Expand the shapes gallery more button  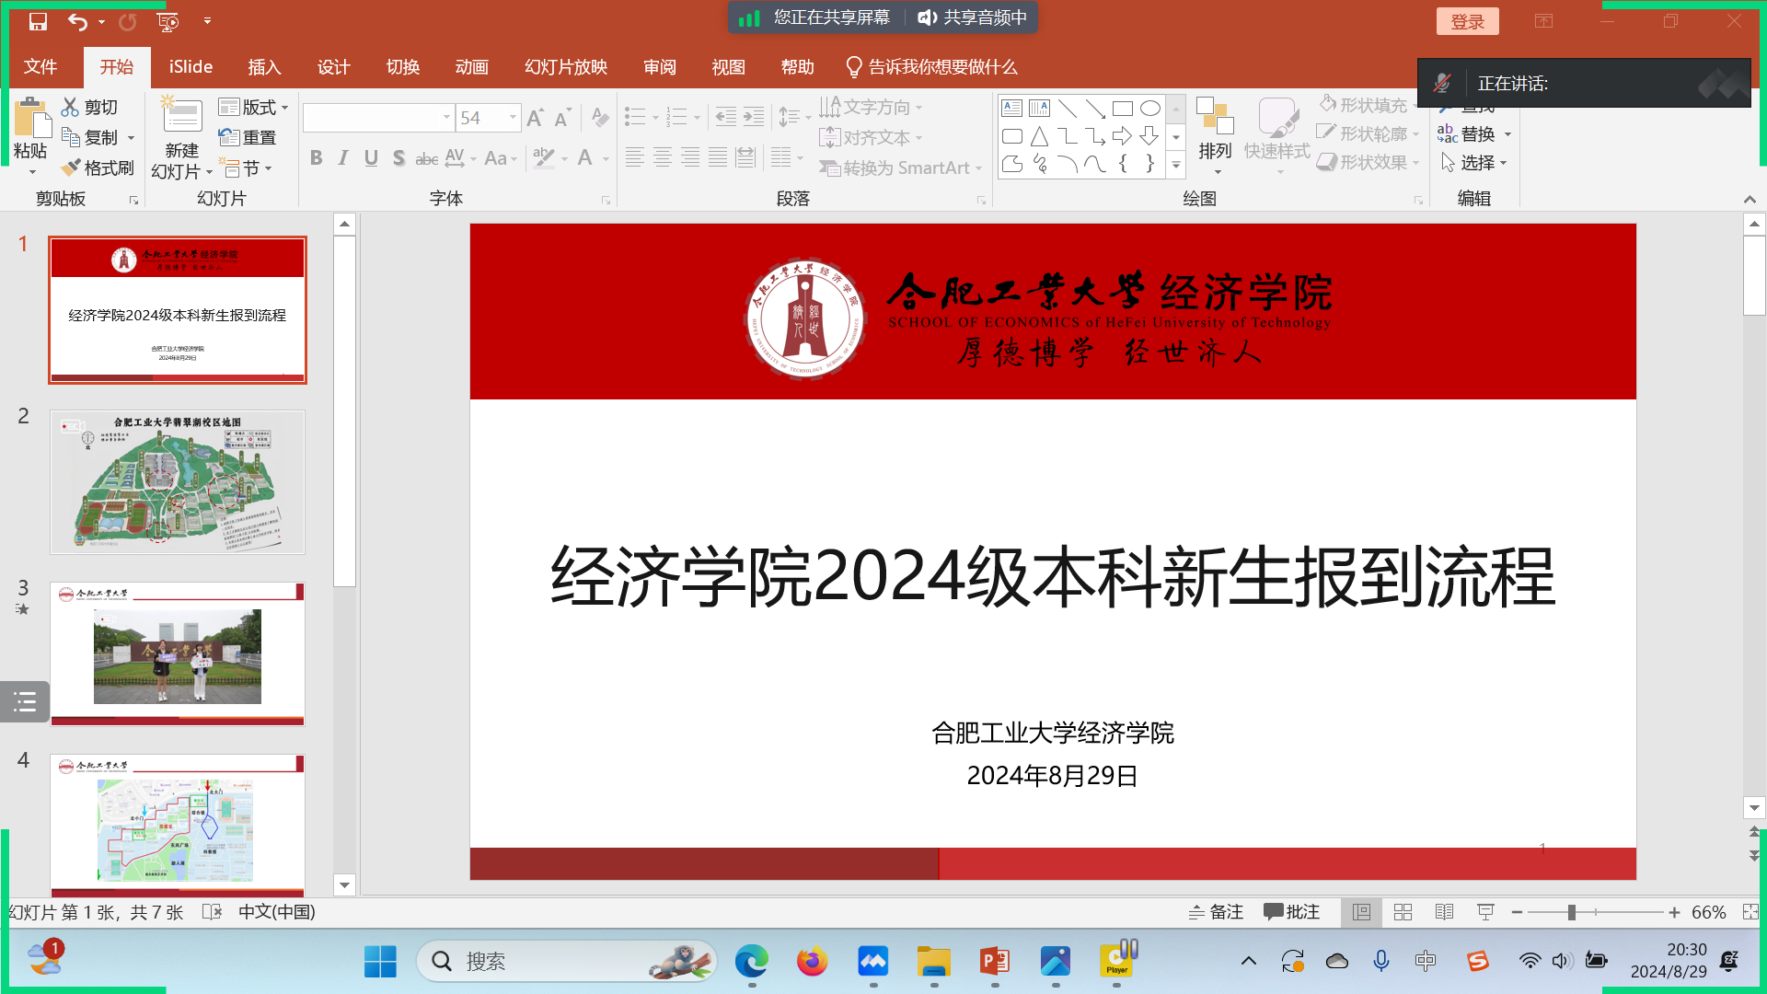[1175, 165]
